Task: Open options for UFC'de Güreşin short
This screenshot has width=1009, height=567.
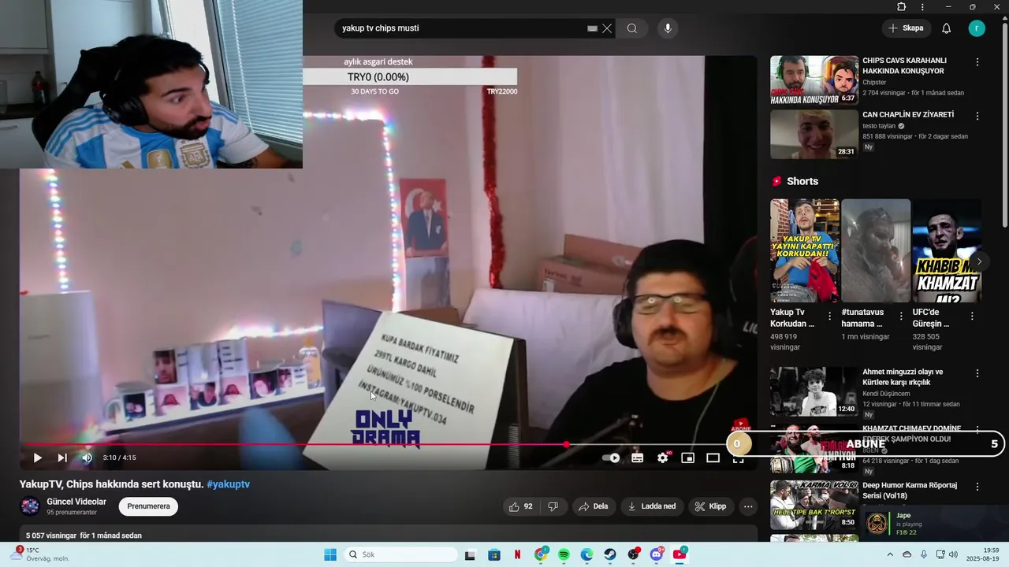Action: tap(972, 316)
